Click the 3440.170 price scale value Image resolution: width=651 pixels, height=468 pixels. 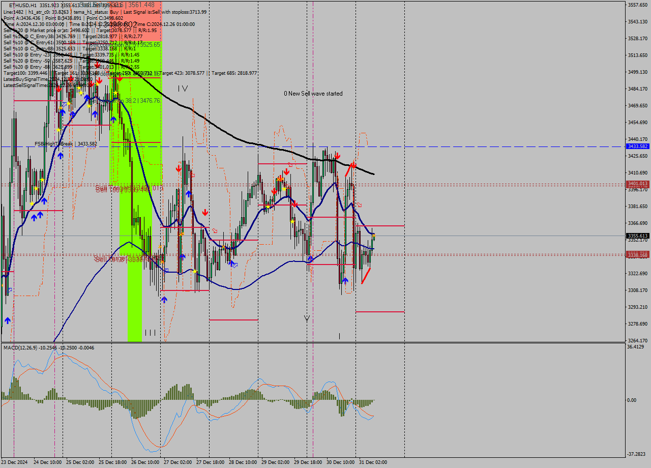[637, 139]
